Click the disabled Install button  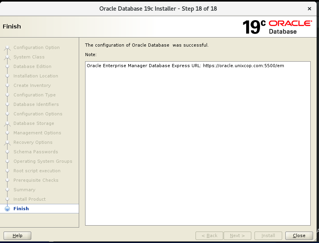pos(268,235)
